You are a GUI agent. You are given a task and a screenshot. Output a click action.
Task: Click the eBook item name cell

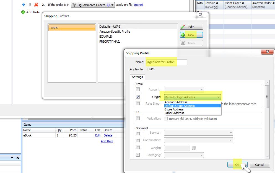(39, 135)
